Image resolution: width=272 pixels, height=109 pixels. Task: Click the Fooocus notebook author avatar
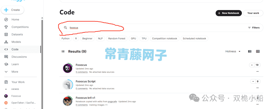point(67,68)
